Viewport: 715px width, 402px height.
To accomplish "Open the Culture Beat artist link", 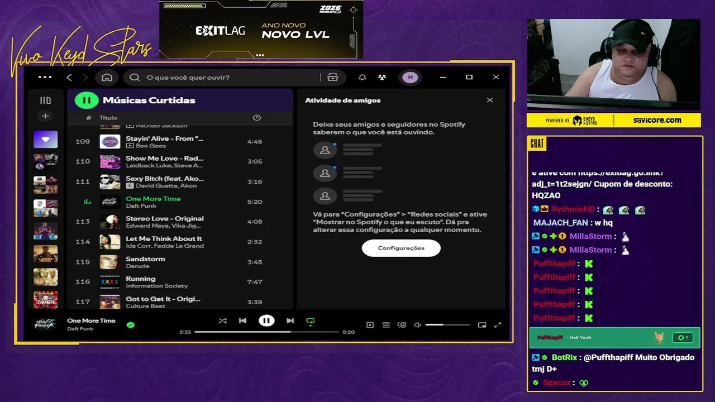I will tap(145, 306).
